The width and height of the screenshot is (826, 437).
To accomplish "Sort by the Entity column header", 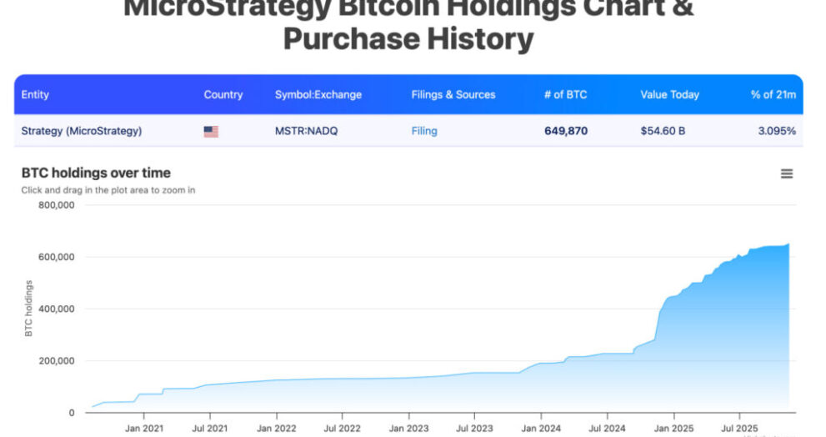I will point(35,95).
